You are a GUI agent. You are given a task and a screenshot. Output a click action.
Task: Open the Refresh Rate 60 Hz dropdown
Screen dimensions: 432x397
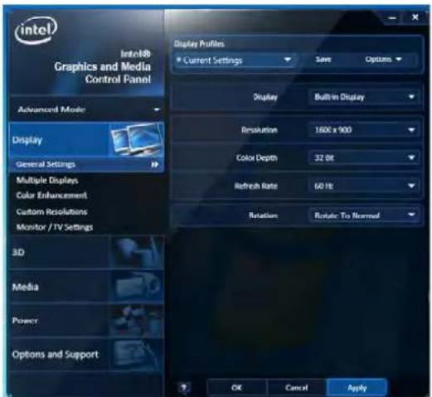364,186
